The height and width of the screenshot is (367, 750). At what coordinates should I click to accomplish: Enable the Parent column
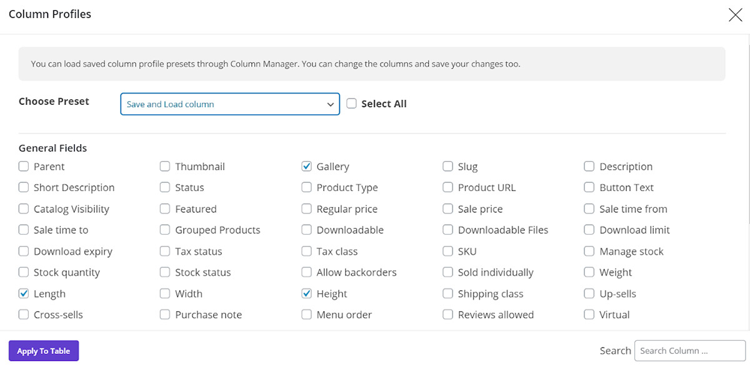point(23,166)
